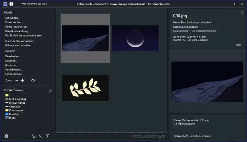The height and width of the screenshot is (142, 247).
Task: Open Desktop in folder browser
Action: point(14,114)
